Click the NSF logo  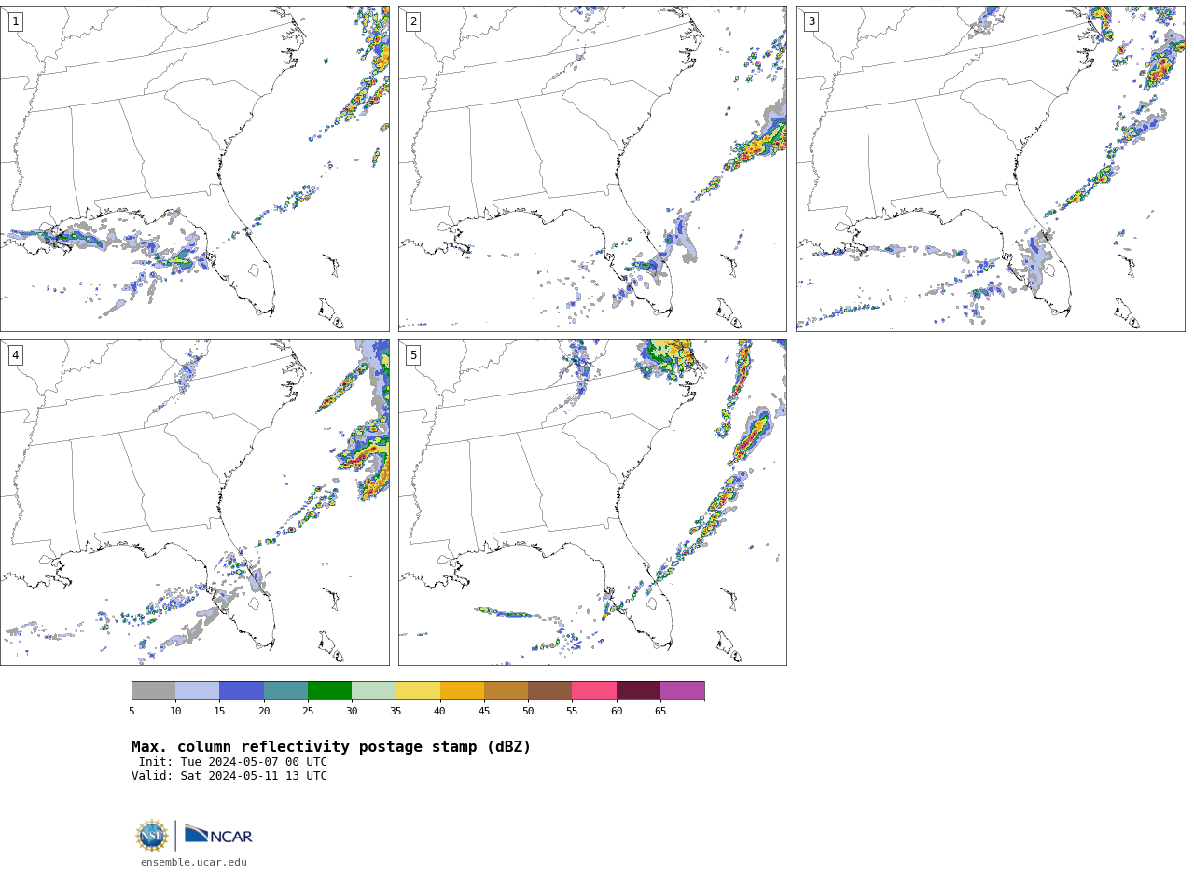coord(152,836)
